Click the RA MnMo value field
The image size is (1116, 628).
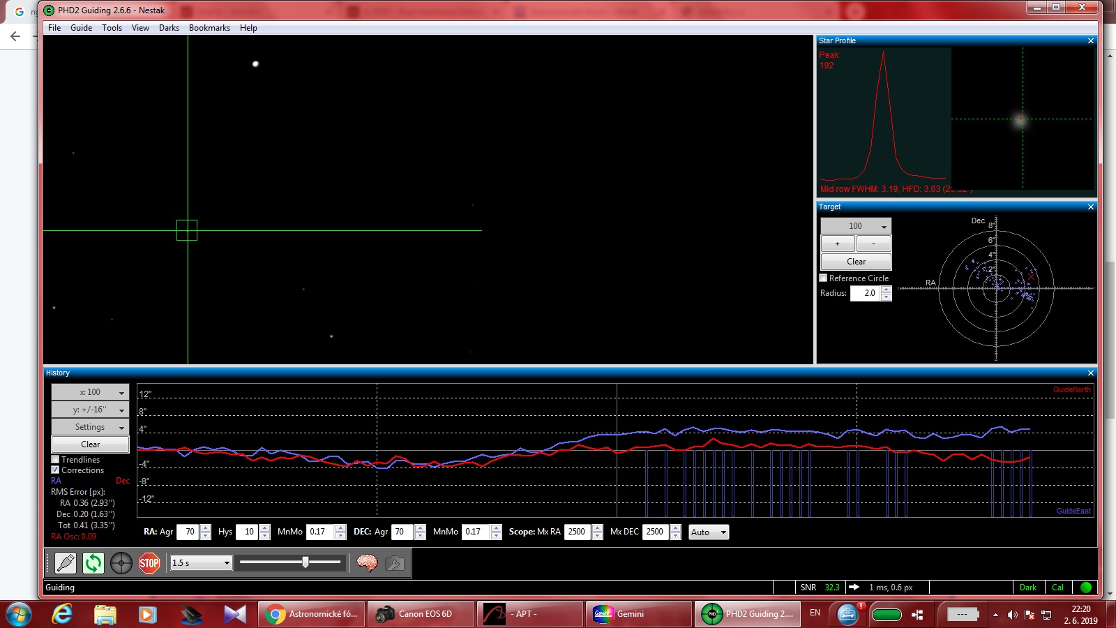click(x=321, y=532)
